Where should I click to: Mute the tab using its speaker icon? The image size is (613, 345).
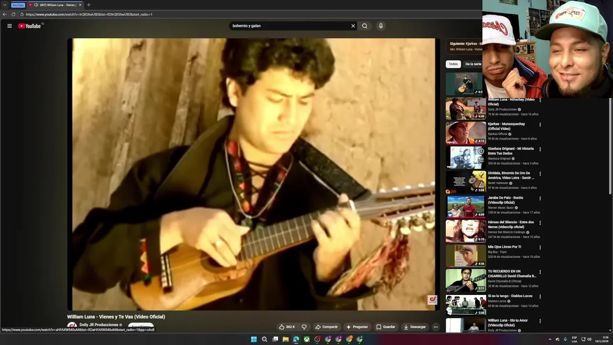[36, 5]
